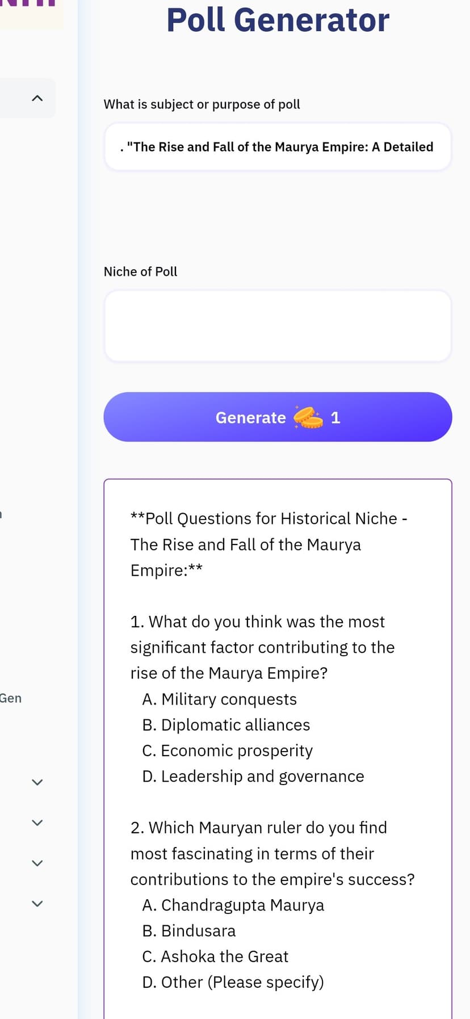Click option D. Other (Please specify)
470x1019 pixels.
point(233,982)
